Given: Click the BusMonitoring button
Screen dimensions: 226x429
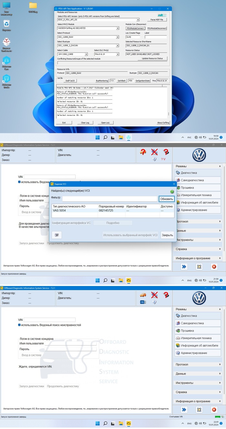Looking at the screenshot, I should (x=102, y=81).
